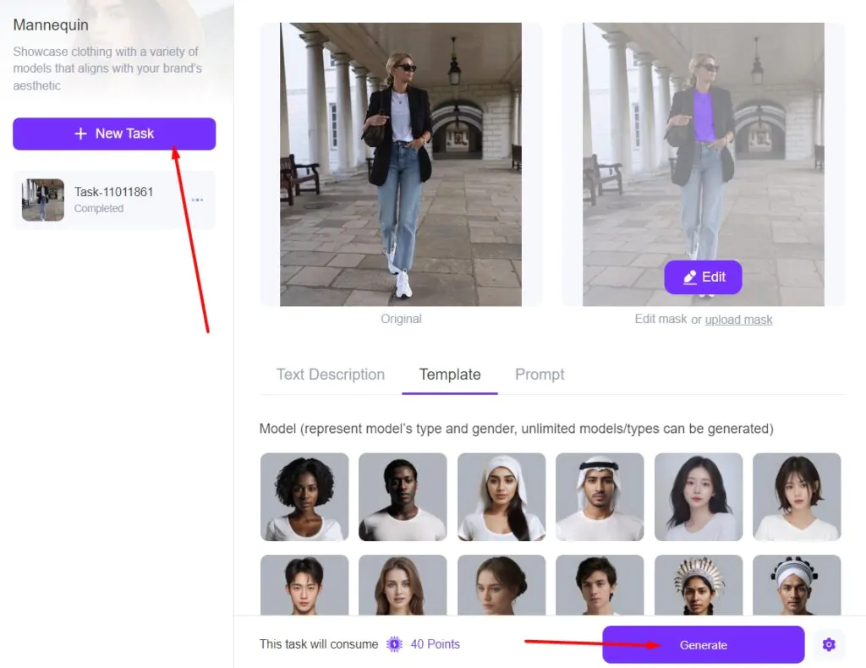This screenshot has height=668, width=866.
Task: Click the masked photo preview
Action: [x=704, y=164]
